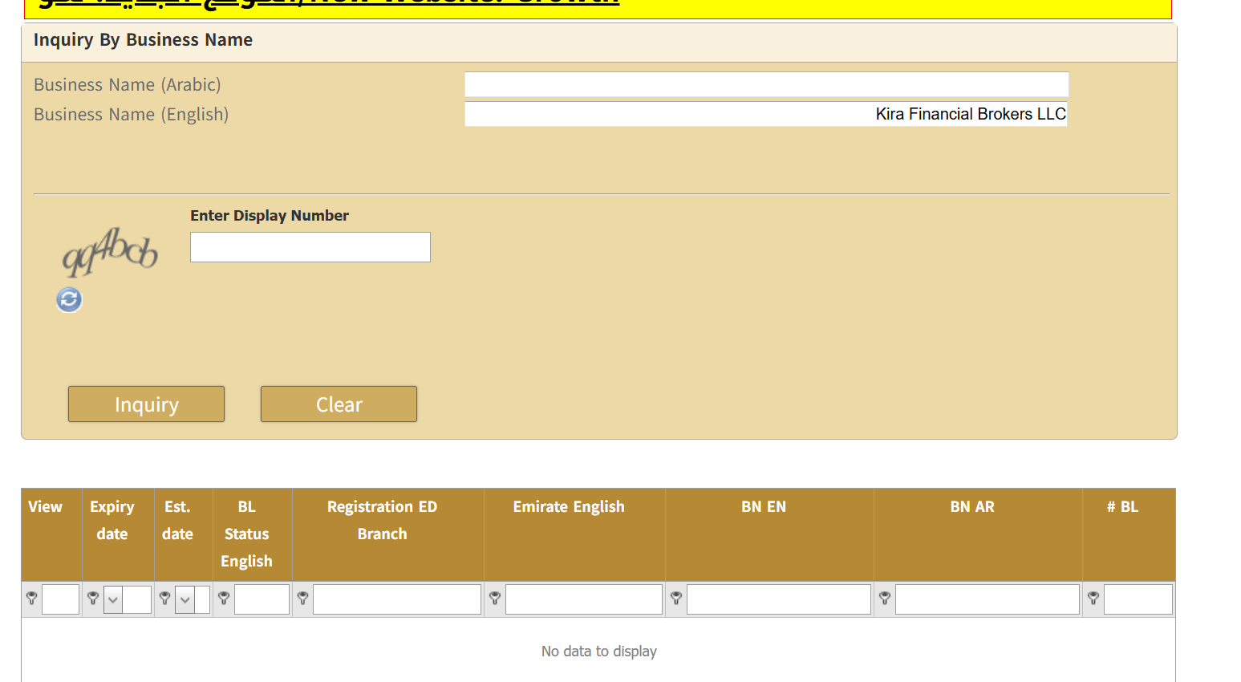Viewport: 1241px width, 682px height.
Task: Focus the Business Name (English) field
Action: pos(767,114)
